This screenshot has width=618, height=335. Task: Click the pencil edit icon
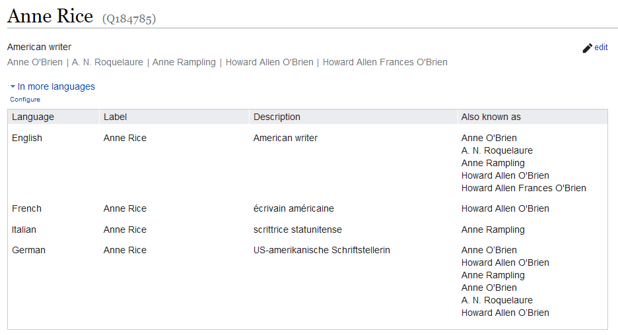coord(587,48)
